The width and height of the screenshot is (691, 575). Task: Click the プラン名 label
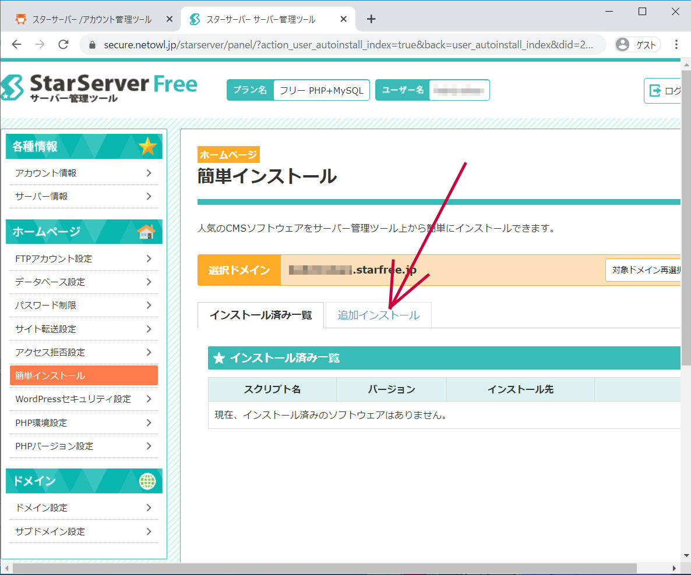[251, 90]
